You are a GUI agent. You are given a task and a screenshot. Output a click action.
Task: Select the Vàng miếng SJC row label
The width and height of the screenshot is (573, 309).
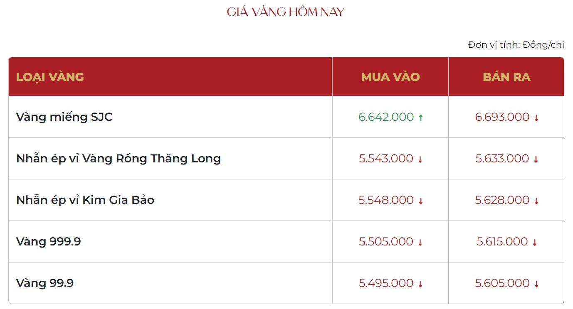[64, 117]
